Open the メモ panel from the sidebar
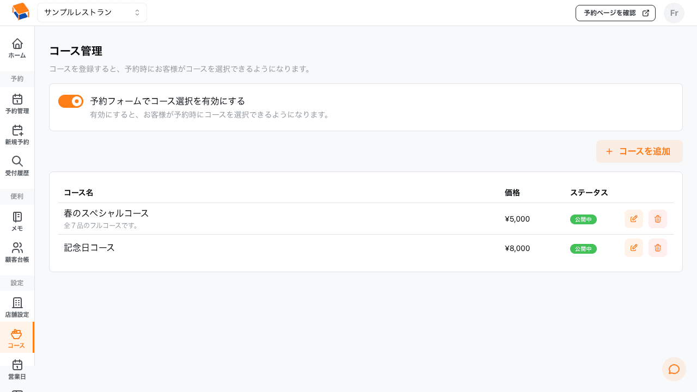The width and height of the screenshot is (697, 392). (17, 222)
